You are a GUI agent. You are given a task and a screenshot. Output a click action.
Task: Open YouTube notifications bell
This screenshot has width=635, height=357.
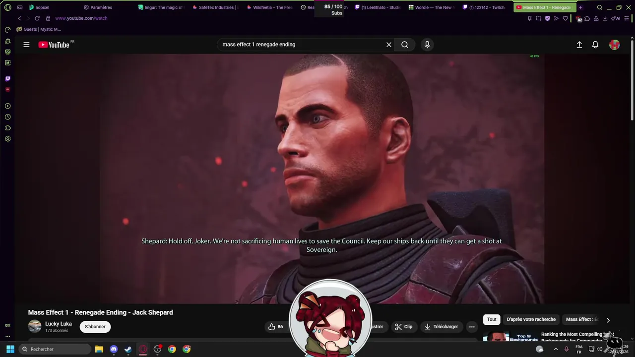(595, 45)
